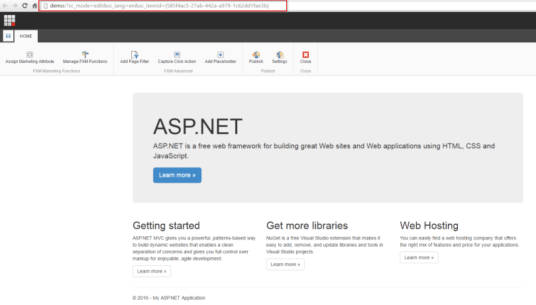This screenshot has width=536, height=305.
Task: Click the Publish ribbon icon
Action: (256, 55)
